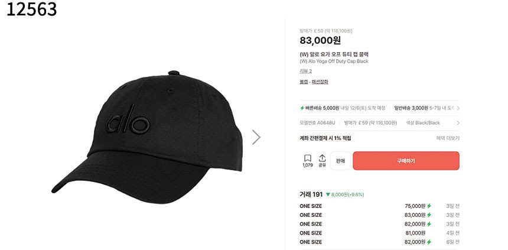The width and height of the screenshot is (508, 250).
Task: Expand product details chevron next to Black/Black color
Action: click(458, 123)
